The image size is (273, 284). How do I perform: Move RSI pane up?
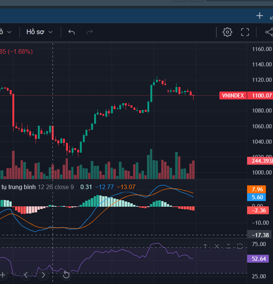[205, 246]
